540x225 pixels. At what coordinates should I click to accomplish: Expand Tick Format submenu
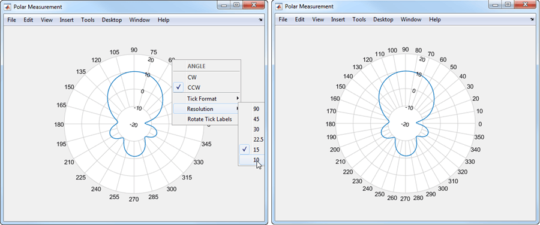click(206, 99)
